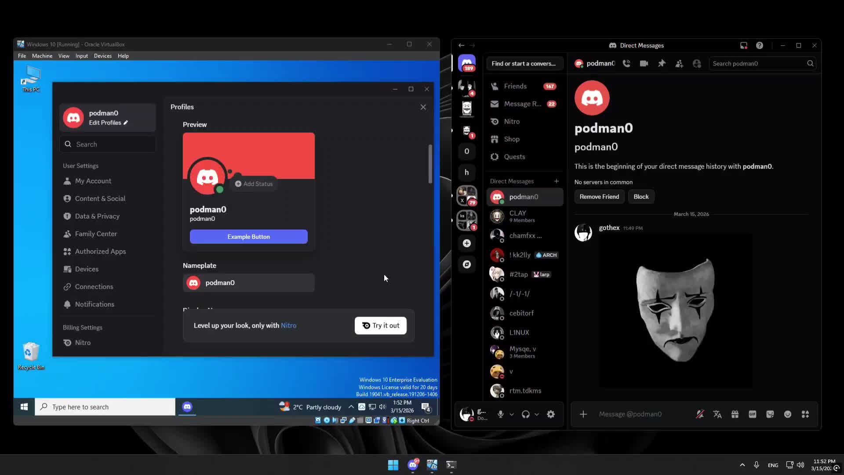Image resolution: width=844 pixels, height=475 pixels.
Task: Open the gift picker icon
Action: point(735,414)
